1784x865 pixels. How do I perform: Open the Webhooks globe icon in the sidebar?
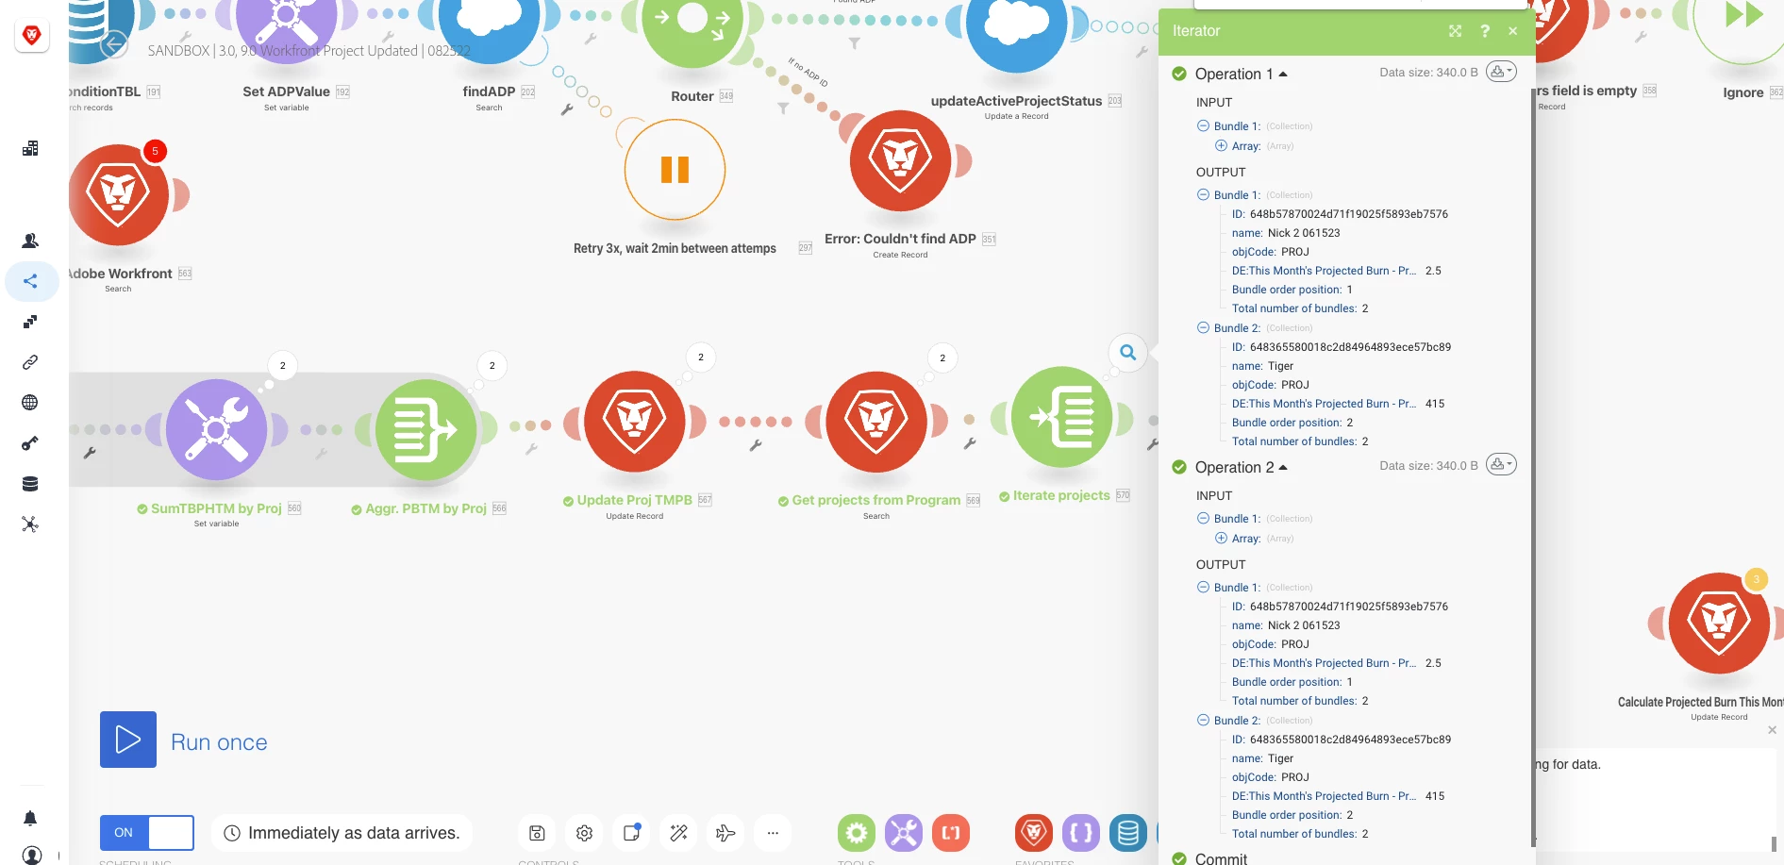coord(30,403)
